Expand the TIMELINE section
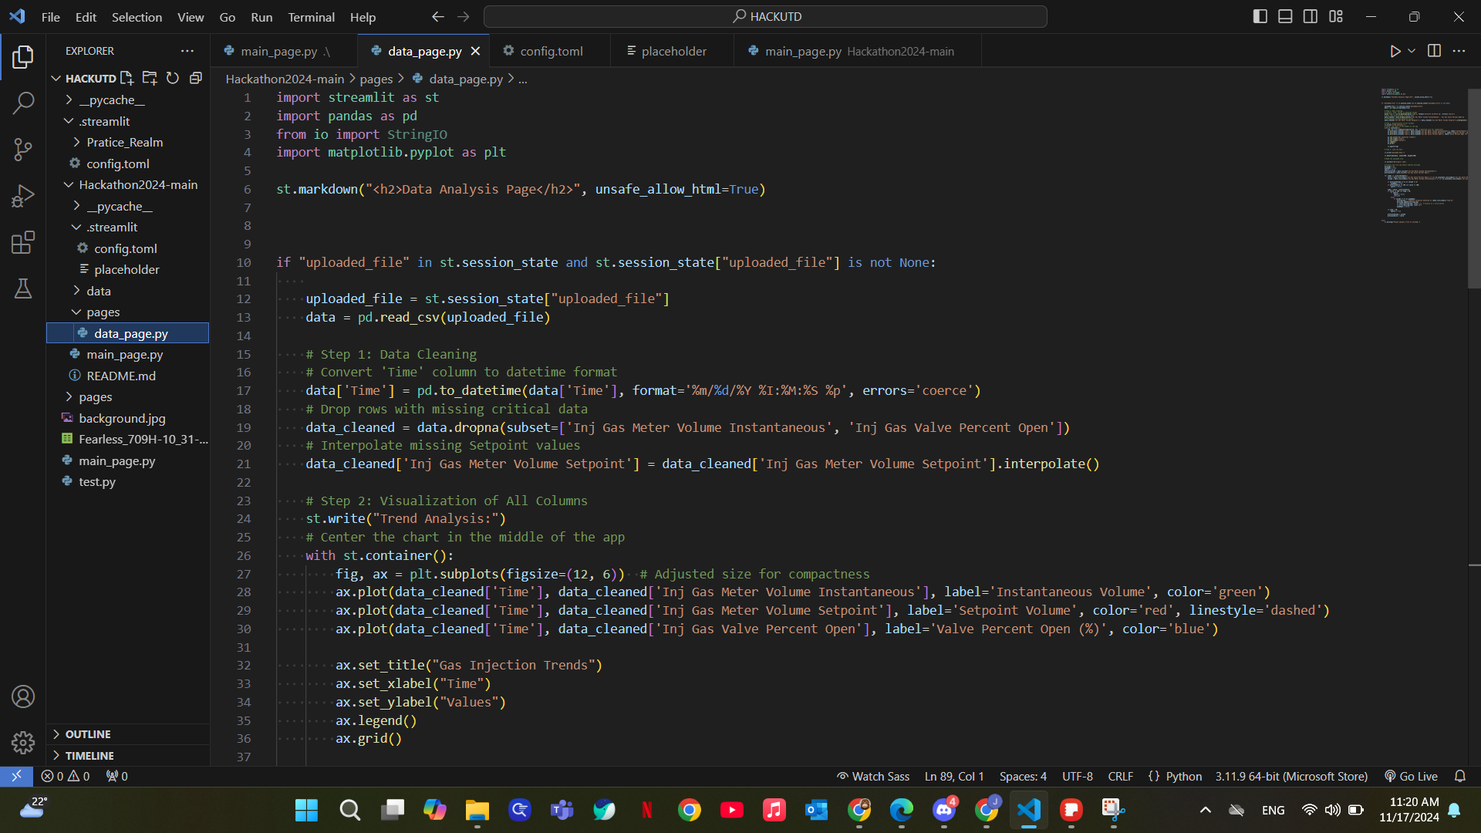Screen dimensions: 1481x833 click(x=89, y=756)
